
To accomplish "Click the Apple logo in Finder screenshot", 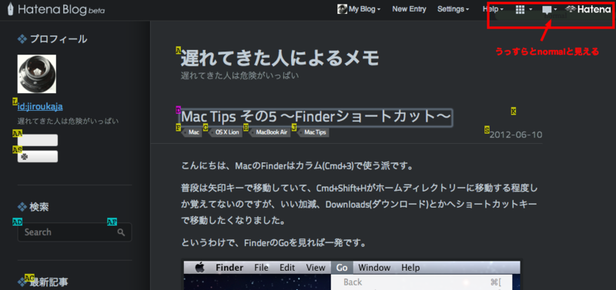I will coord(200,268).
